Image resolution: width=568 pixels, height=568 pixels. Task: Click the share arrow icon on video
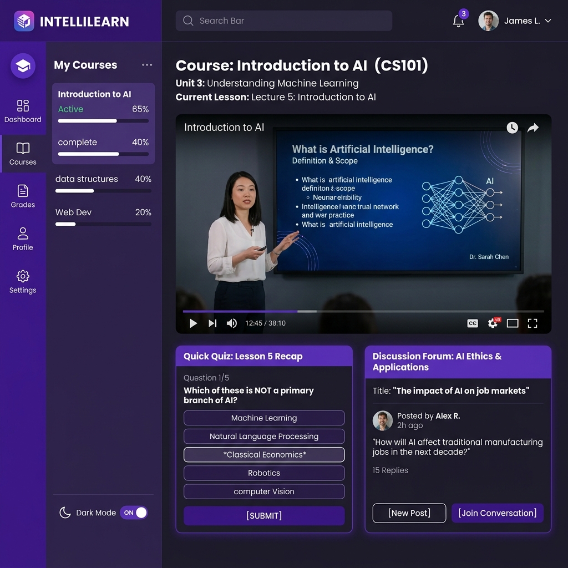(533, 128)
